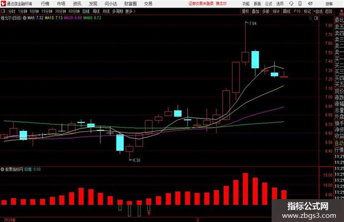Open the 公式 menu

pyautogui.click(x=269, y=4)
